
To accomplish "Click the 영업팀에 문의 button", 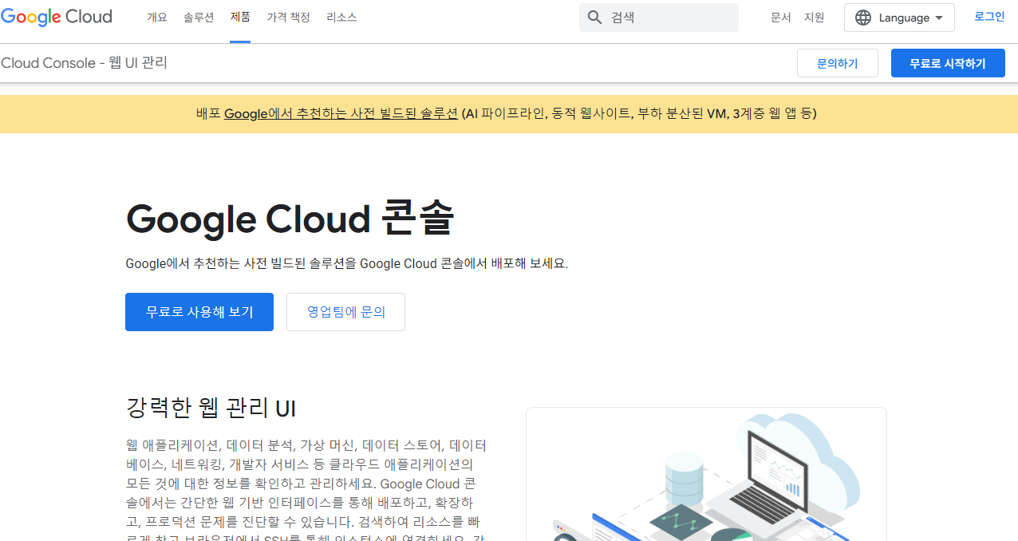I will coord(345,312).
